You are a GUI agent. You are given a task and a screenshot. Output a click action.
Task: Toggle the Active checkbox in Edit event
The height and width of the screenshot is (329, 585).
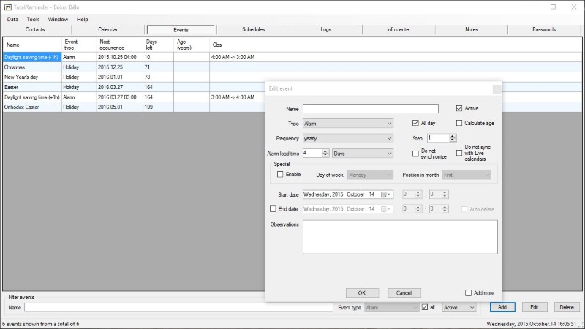[x=459, y=108]
